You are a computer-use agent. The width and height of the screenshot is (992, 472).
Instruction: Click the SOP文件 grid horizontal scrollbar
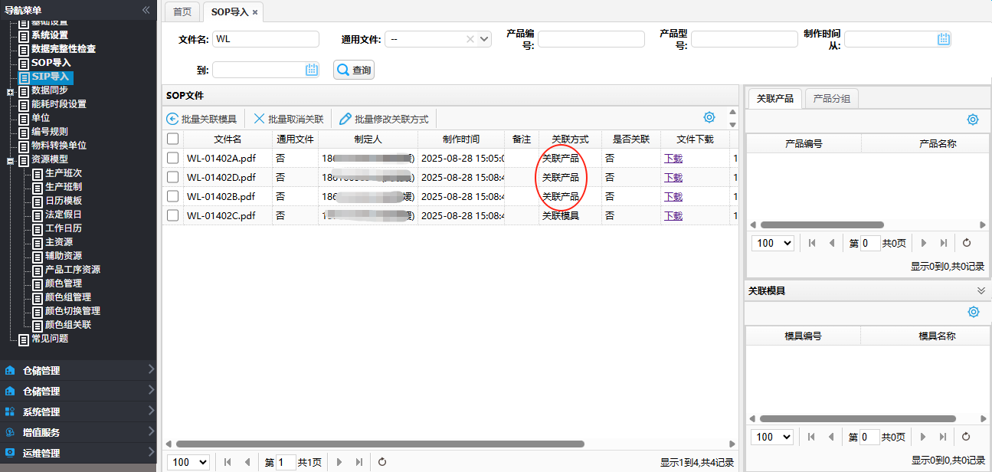click(x=379, y=444)
